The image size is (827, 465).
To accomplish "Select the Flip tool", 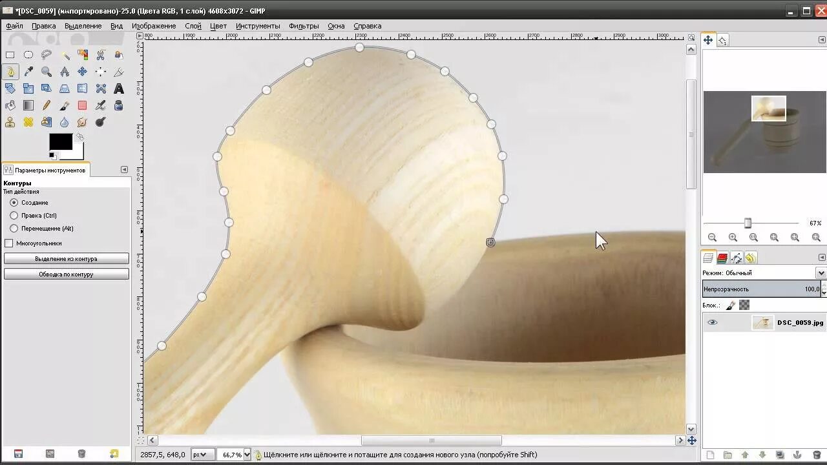I will tap(83, 88).
